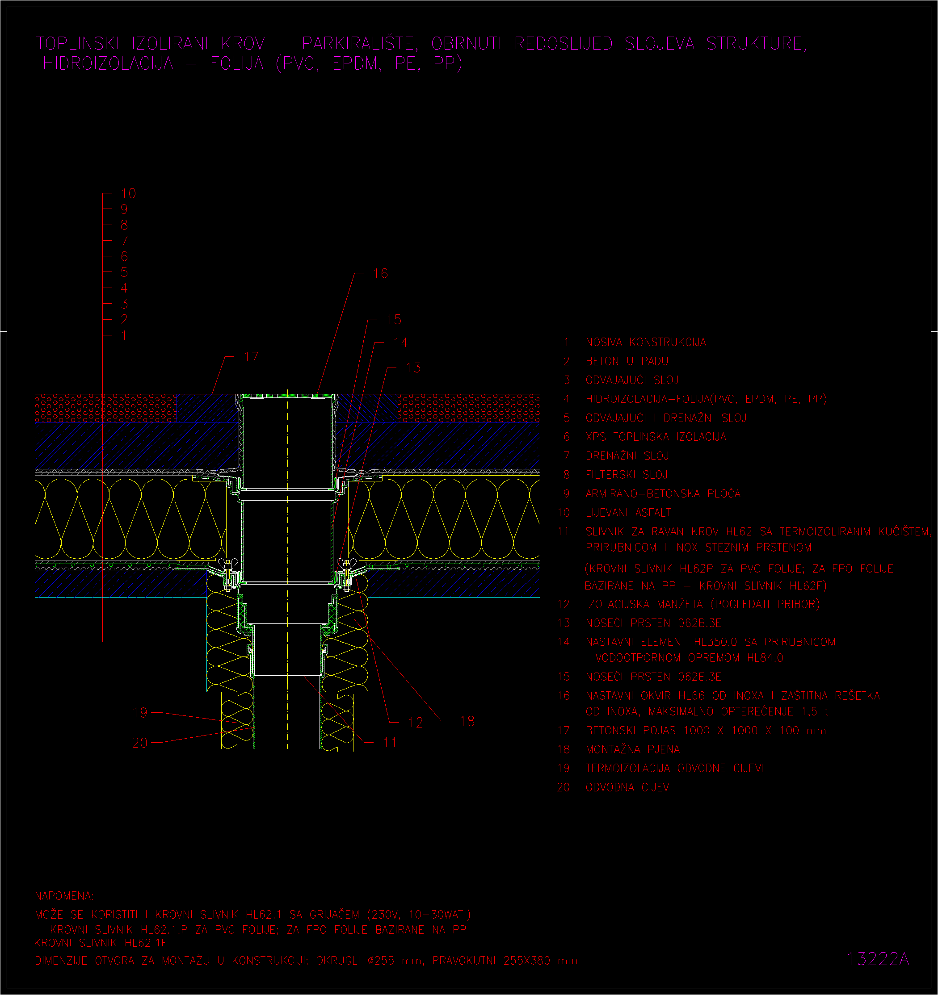Image resolution: width=938 pixels, height=995 pixels.
Task: Select 'TERMOIZOLACIJA ODVODNE CIJEVI' legend text
Action: click(x=674, y=768)
